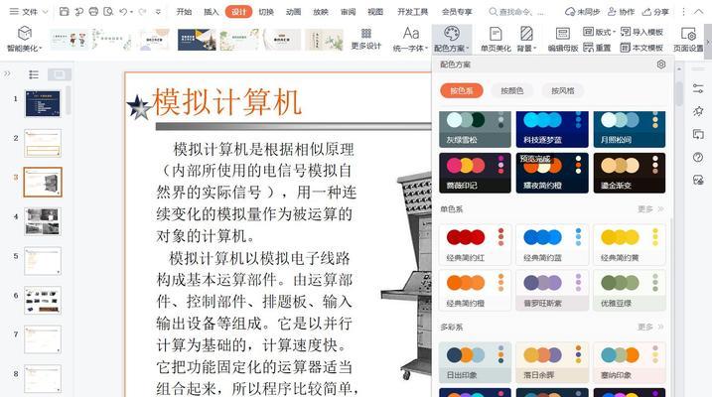Open the 文件 file menu dropdown
The width and height of the screenshot is (712, 397).
click(29, 12)
